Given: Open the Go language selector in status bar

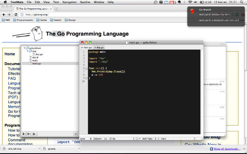Looking at the screenshot, I should pyautogui.click(x=121, y=139).
